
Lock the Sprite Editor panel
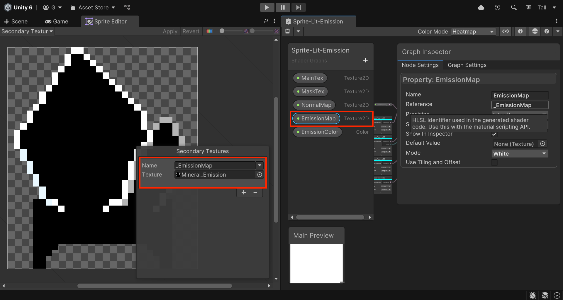pos(266,21)
